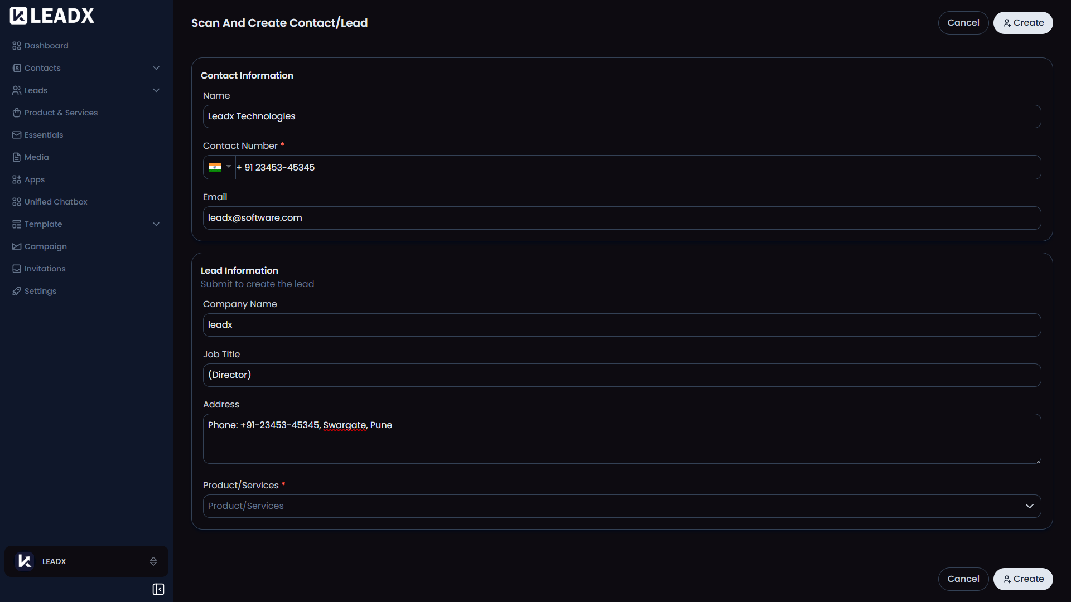
Task: Expand the Contacts submenu chevron
Action: (156, 68)
